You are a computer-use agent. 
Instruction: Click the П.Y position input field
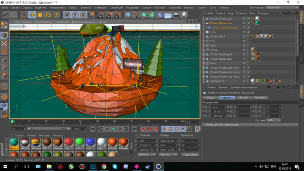coord(219,111)
